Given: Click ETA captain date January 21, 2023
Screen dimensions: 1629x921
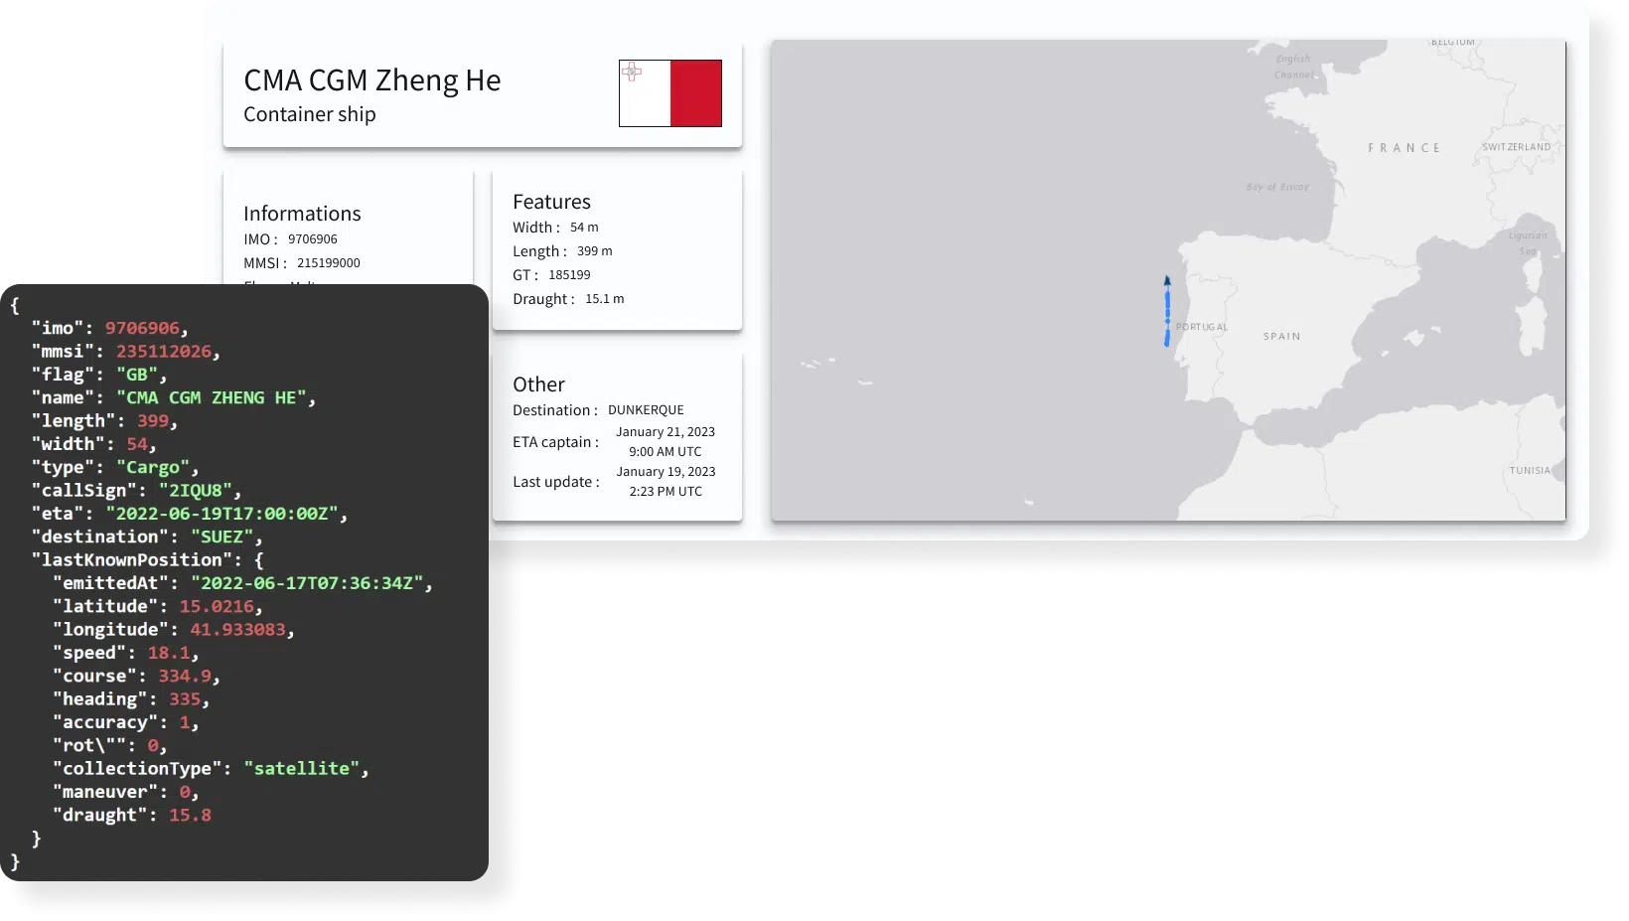Looking at the screenshot, I should (666, 432).
